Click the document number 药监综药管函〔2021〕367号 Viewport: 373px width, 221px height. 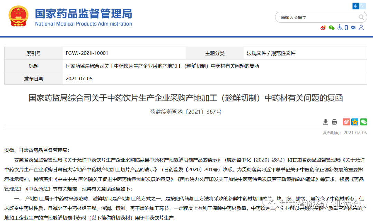click(186, 112)
